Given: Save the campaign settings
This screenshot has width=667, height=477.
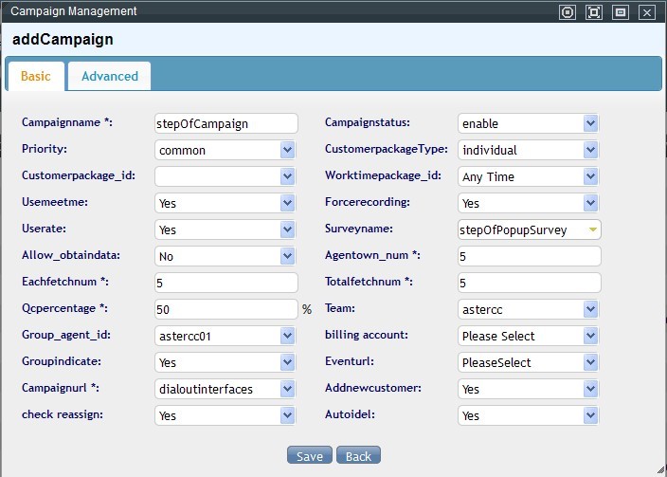Looking at the screenshot, I should pyautogui.click(x=309, y=456).
